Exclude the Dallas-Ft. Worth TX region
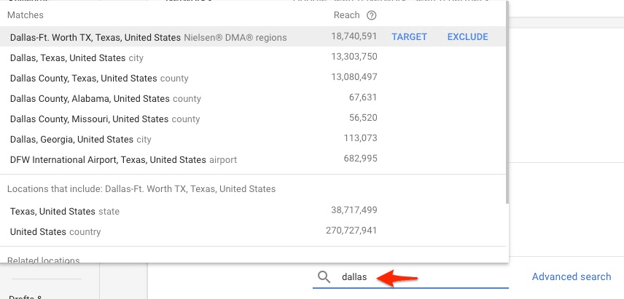 (467, 37)
